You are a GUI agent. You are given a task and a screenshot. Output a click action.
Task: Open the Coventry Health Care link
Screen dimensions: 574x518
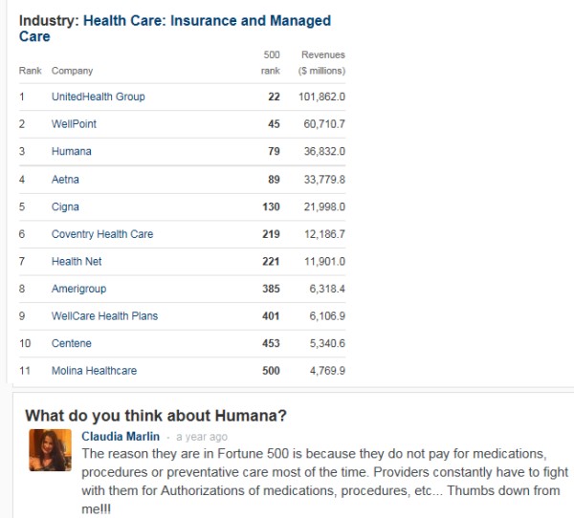tap(101, 234)
